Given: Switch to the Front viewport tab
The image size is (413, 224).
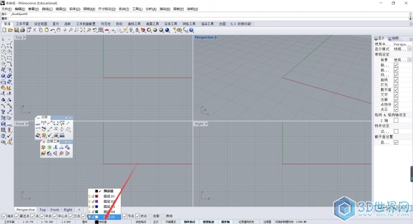Looking at the screenshot, I should coord(55,210).
